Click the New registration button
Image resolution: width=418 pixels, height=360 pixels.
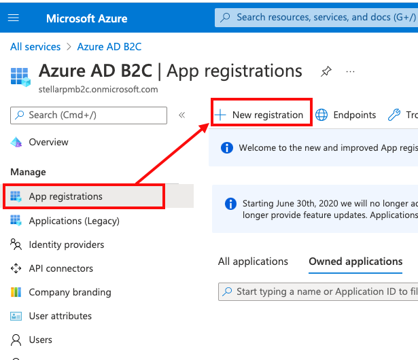[260, 115]
